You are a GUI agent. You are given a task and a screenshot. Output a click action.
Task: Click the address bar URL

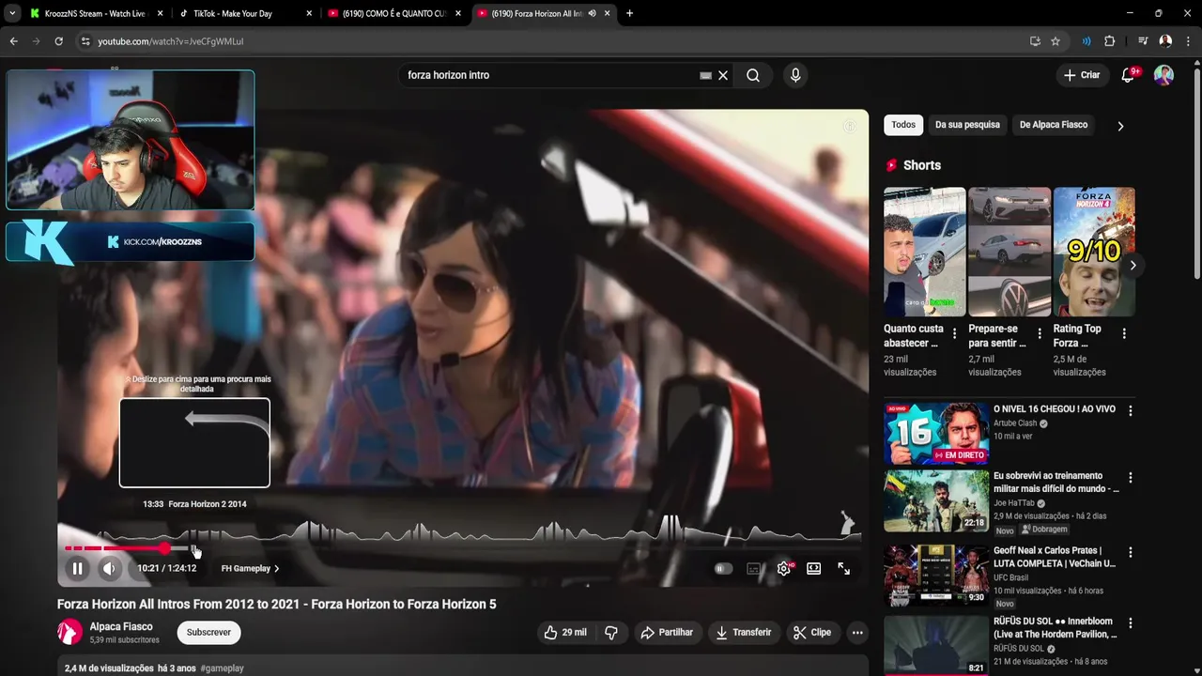click(170, 41)
